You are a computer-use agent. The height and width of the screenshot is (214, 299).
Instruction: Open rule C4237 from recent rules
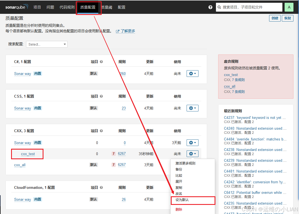click(255, 118)
